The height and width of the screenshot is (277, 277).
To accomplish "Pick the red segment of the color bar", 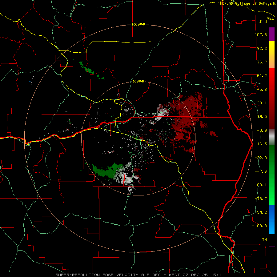I will pos(272,98).
